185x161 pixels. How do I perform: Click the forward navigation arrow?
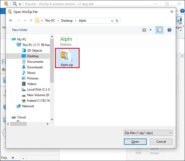click(19, 21)
